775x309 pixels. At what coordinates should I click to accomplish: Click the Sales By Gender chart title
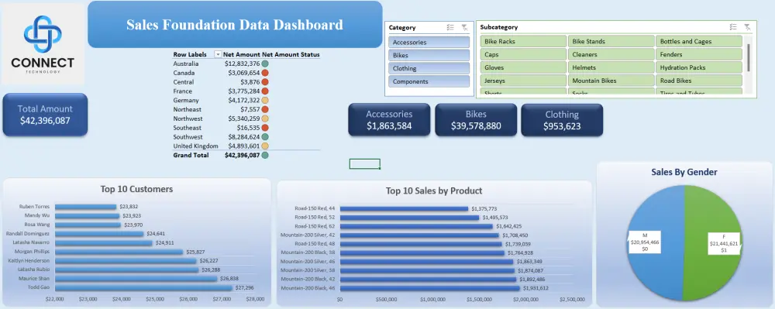point(684,172)
